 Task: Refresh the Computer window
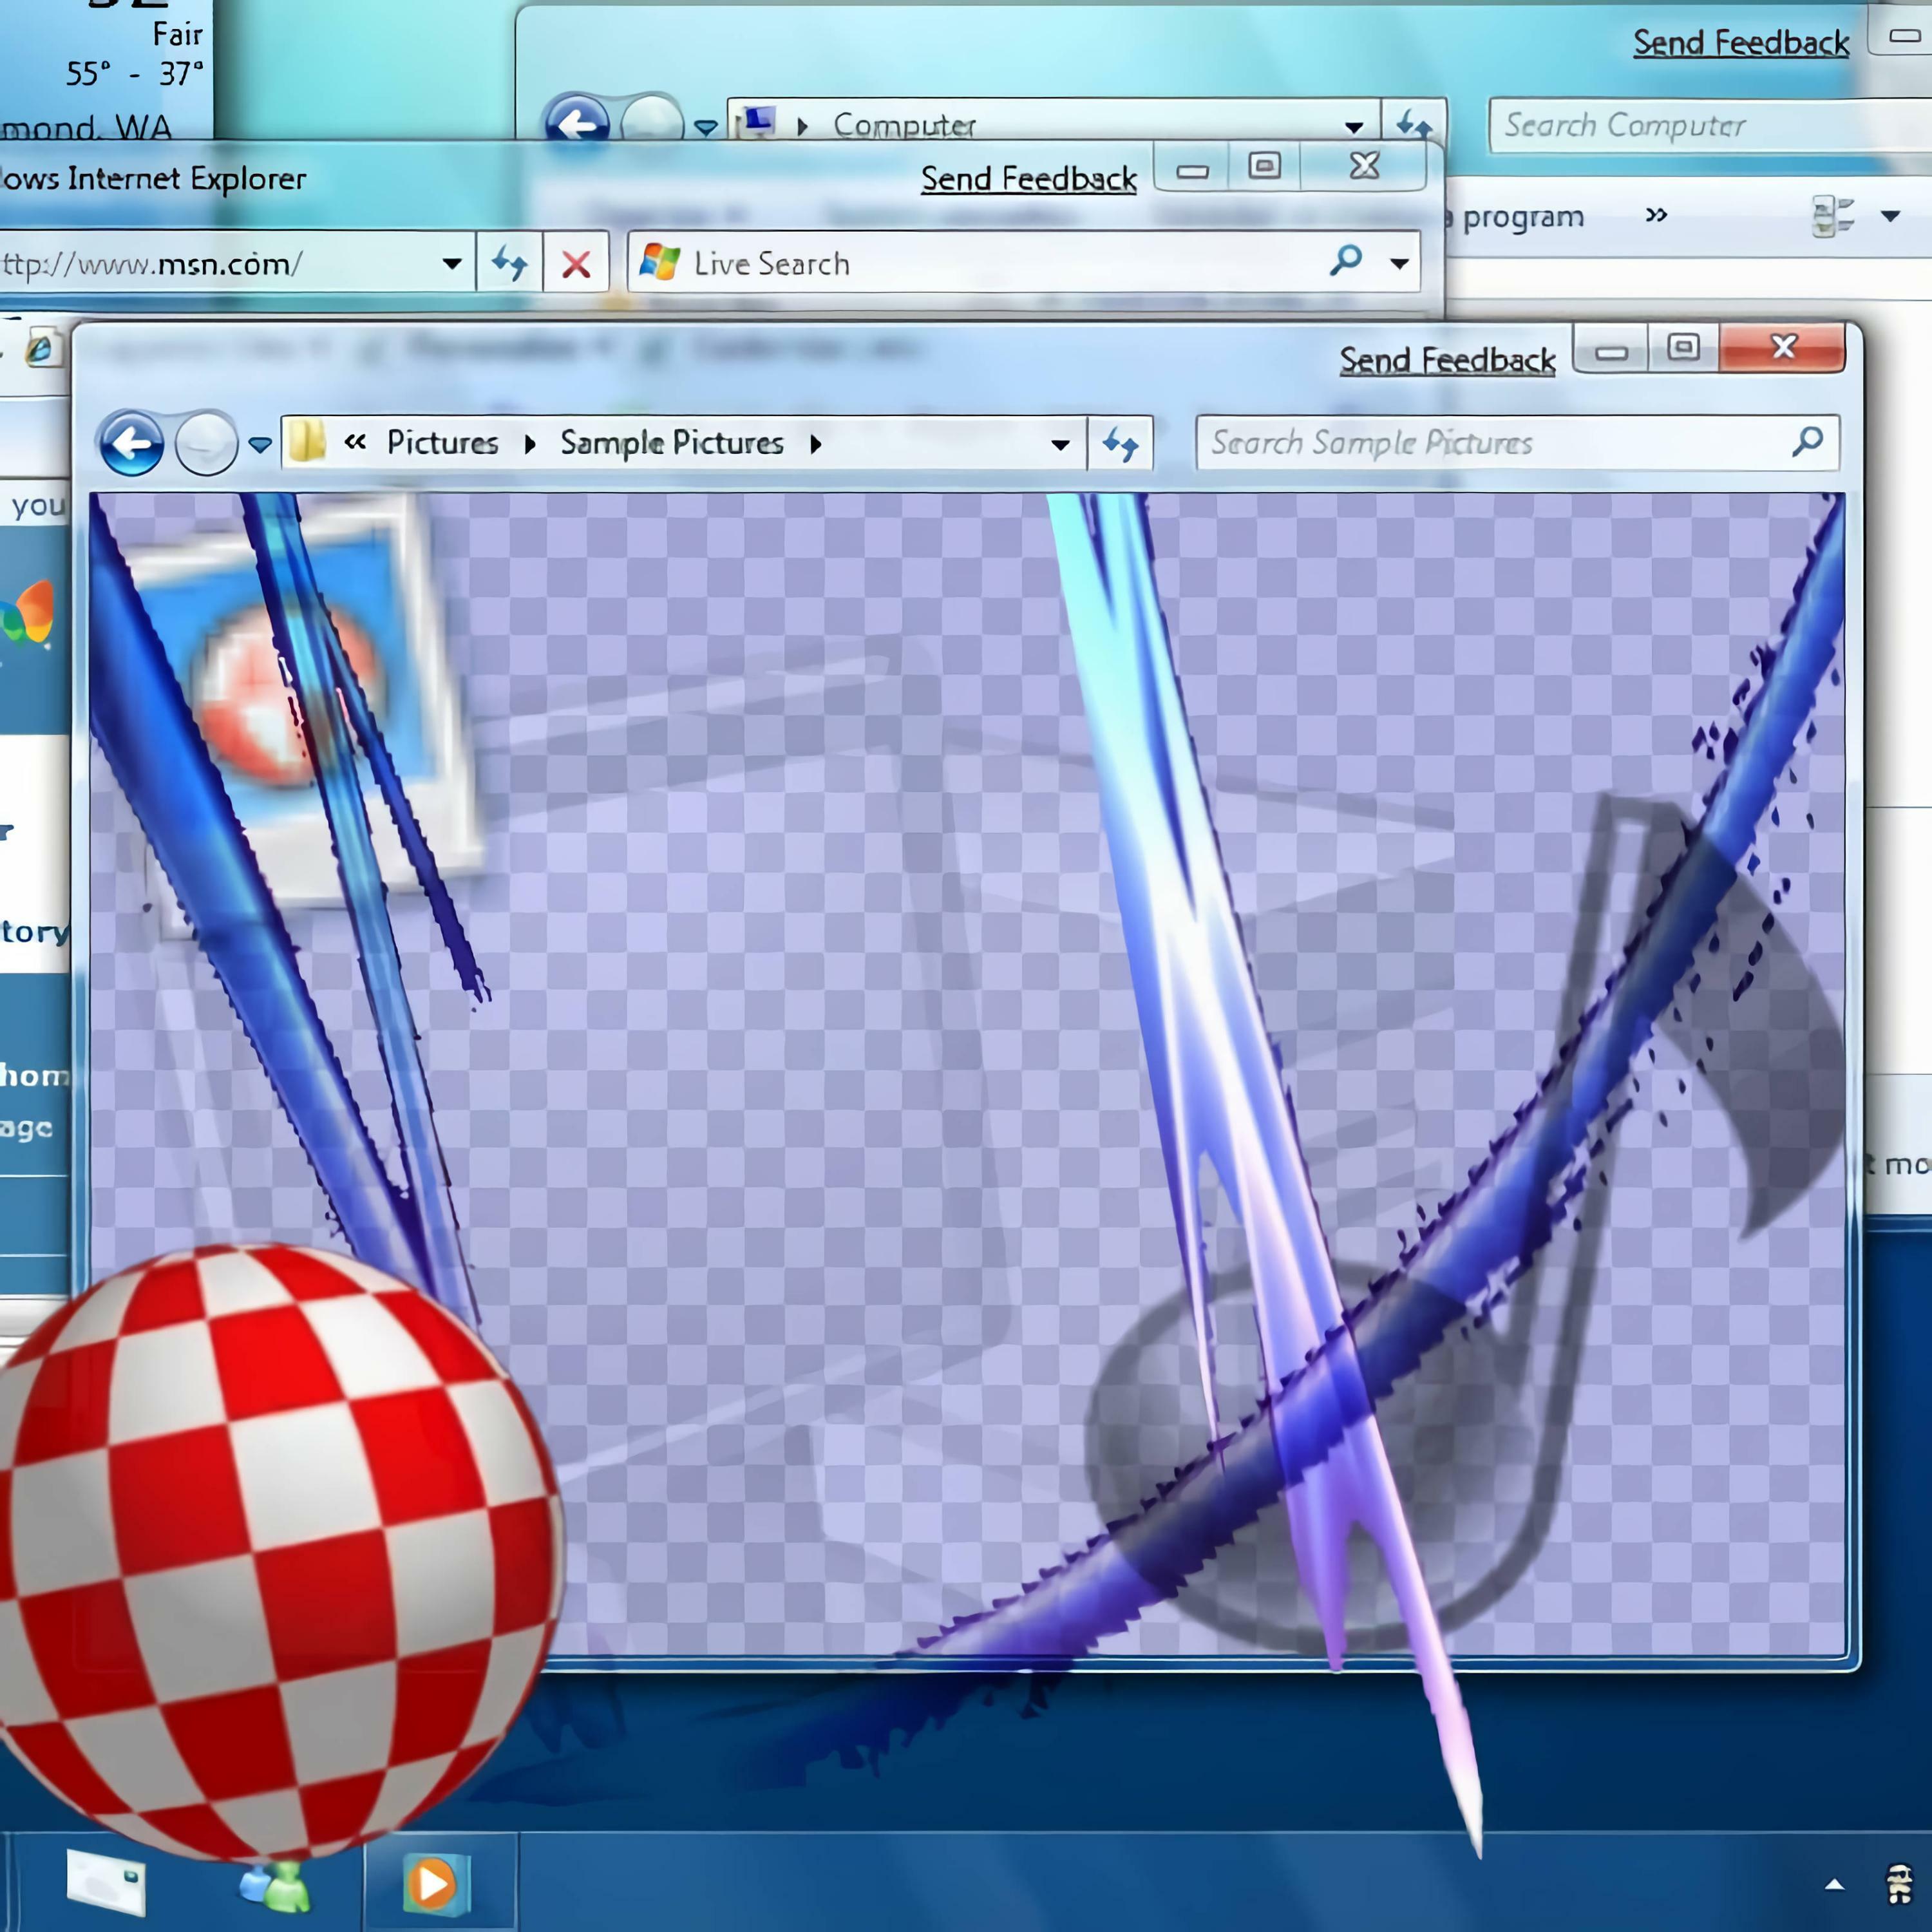tap(1414, 124)
